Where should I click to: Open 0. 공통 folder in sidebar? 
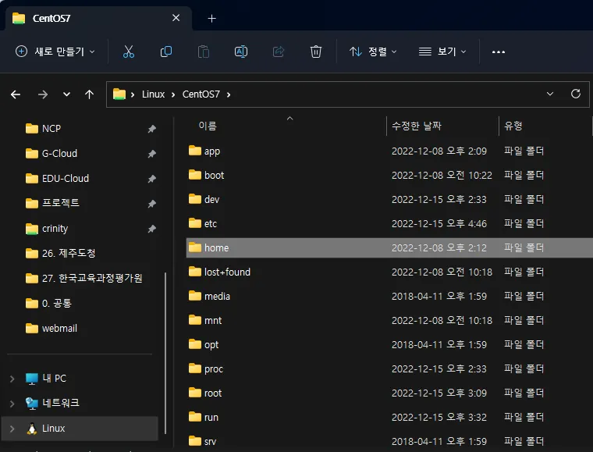(x=57, y=303)
